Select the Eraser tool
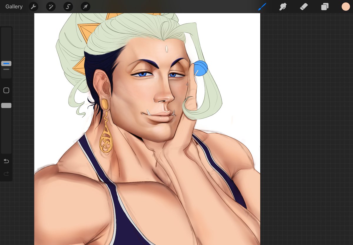 [304, 6]
